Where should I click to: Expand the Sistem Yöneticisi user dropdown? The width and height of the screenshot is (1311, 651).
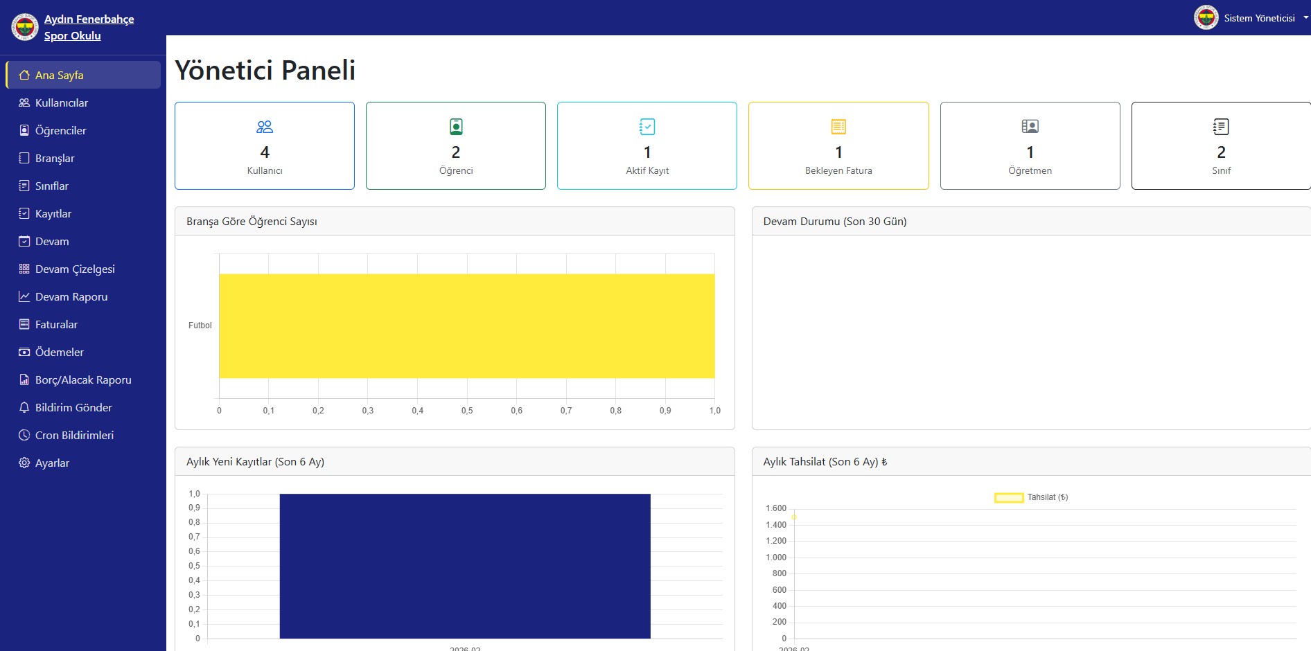(x=1251, y=18)
